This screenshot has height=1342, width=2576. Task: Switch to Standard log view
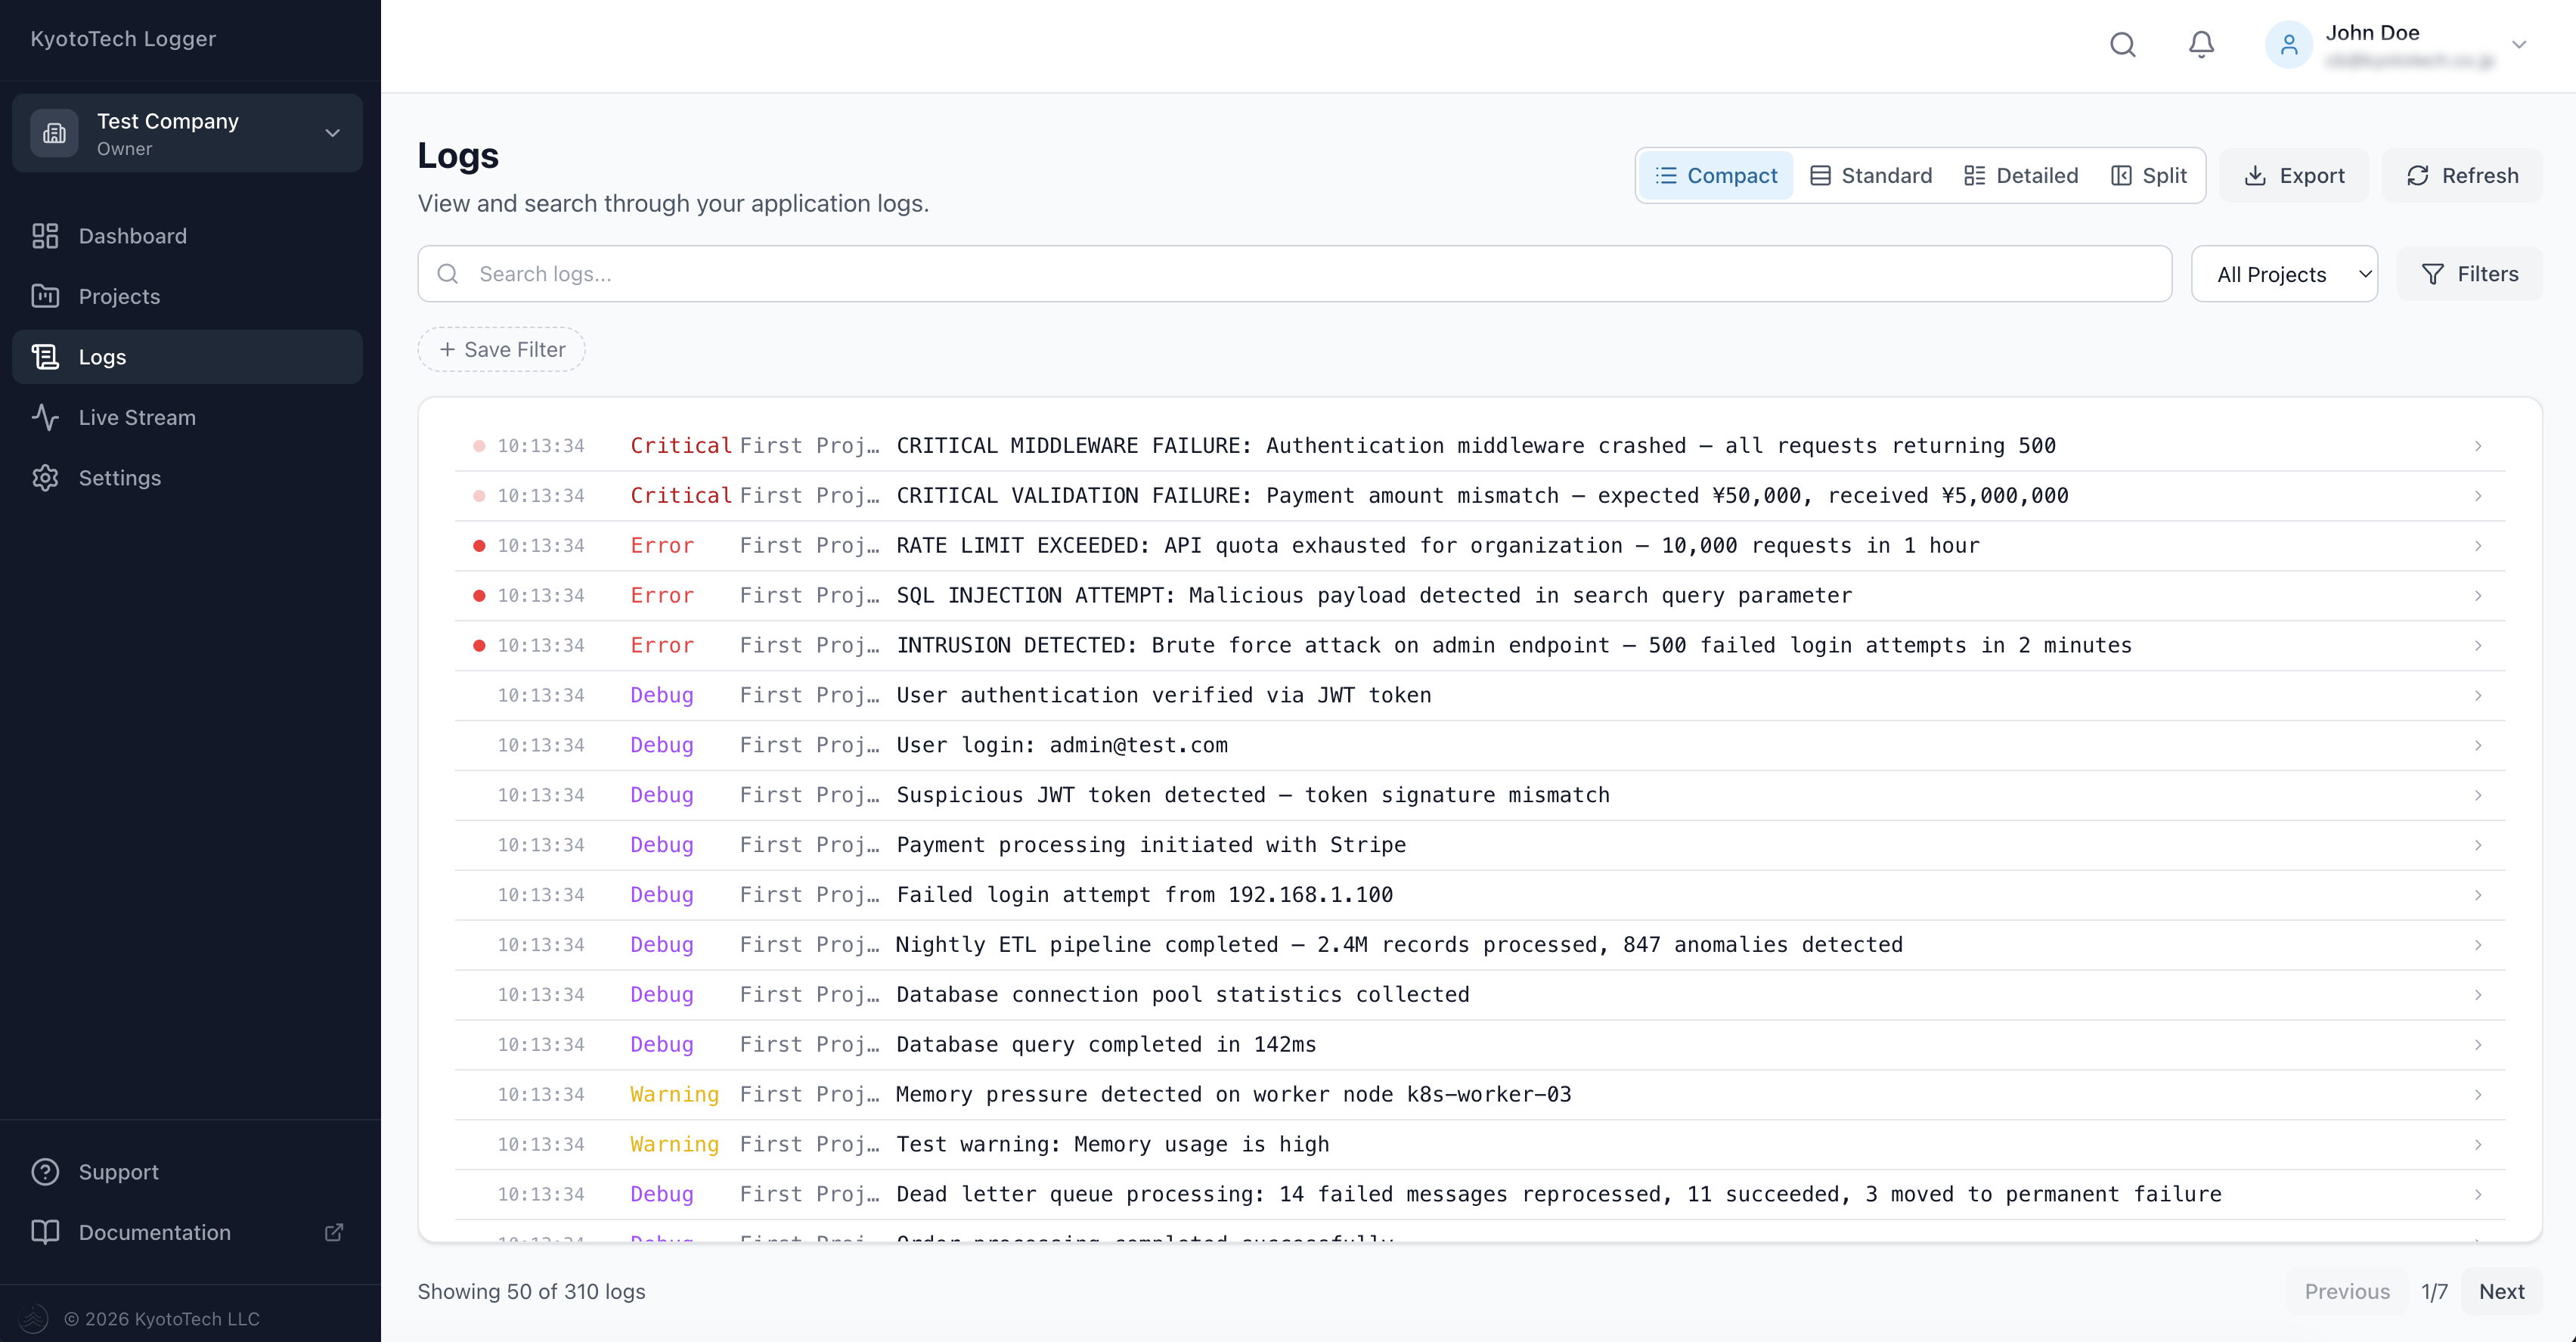(1871, 175)
